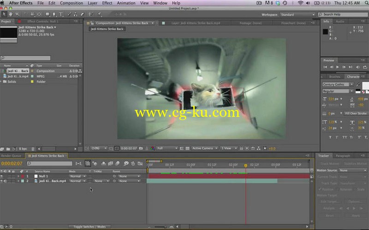
Task: Toggle the transparency grid in viewer
Action: (x=188, y=148)
